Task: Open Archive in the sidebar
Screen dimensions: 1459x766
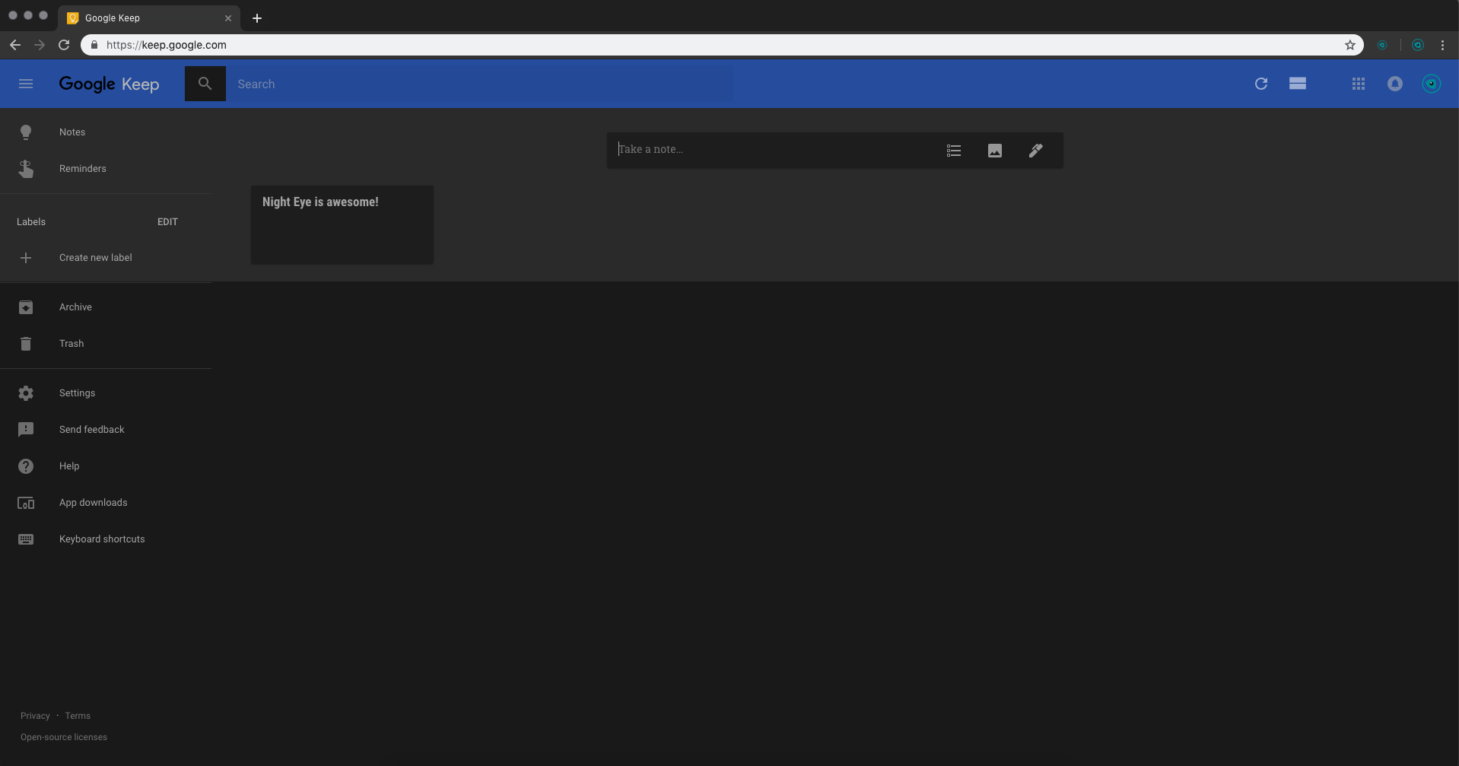Action: [x=106, y=307]
